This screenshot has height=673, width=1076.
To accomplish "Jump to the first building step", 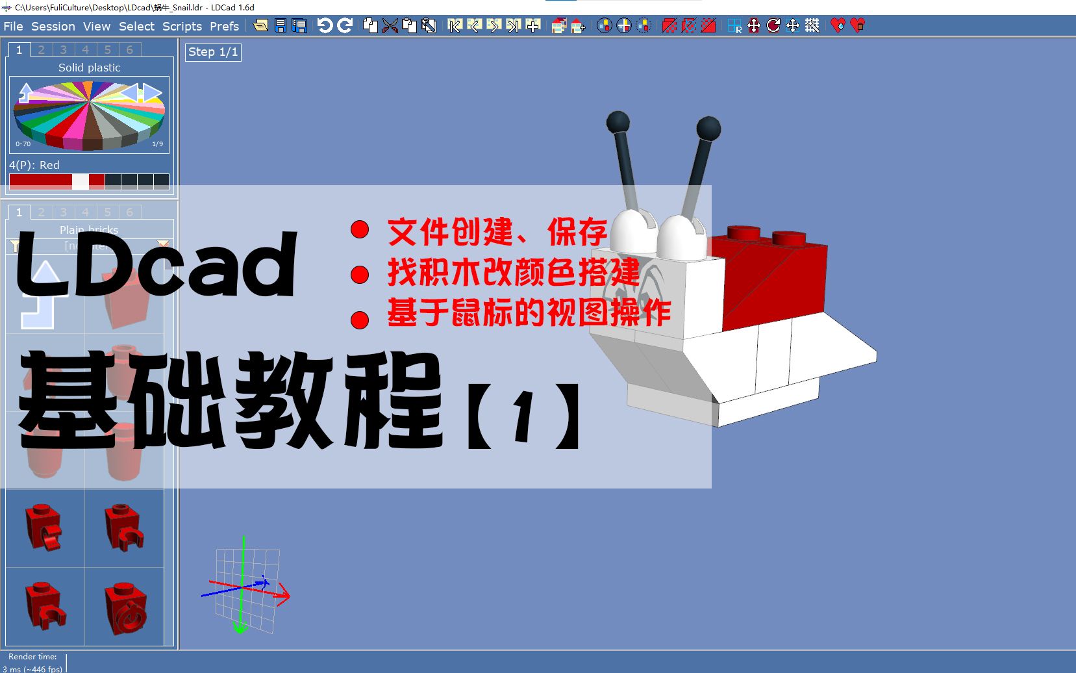I will (x=455, y=25).
